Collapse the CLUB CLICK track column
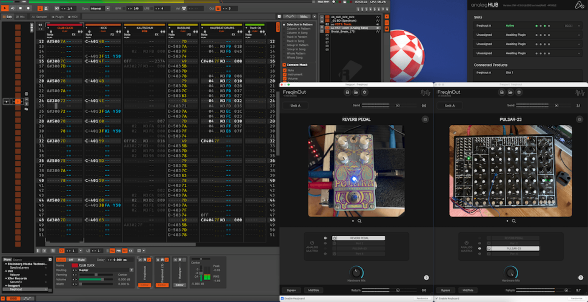 click(x=48, y=28)
